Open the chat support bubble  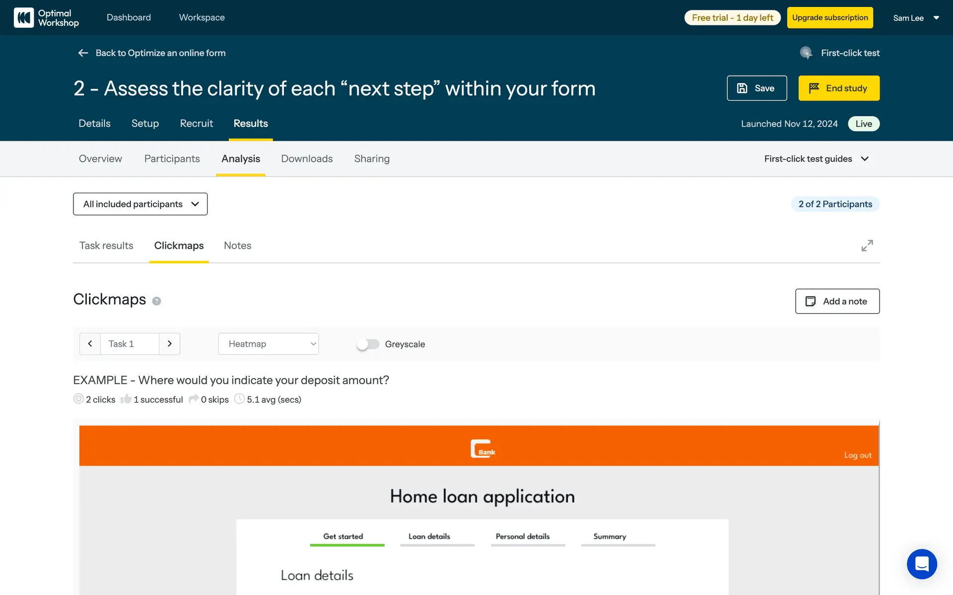pyautogui.click(x=921, y=564)
